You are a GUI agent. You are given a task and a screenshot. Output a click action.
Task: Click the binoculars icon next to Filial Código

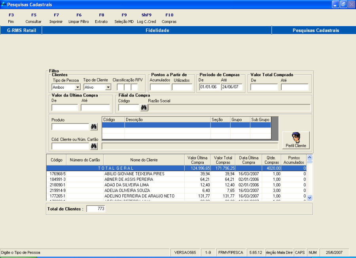pos(144,107)
